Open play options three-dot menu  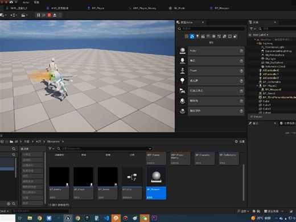(x=60, y=15)
